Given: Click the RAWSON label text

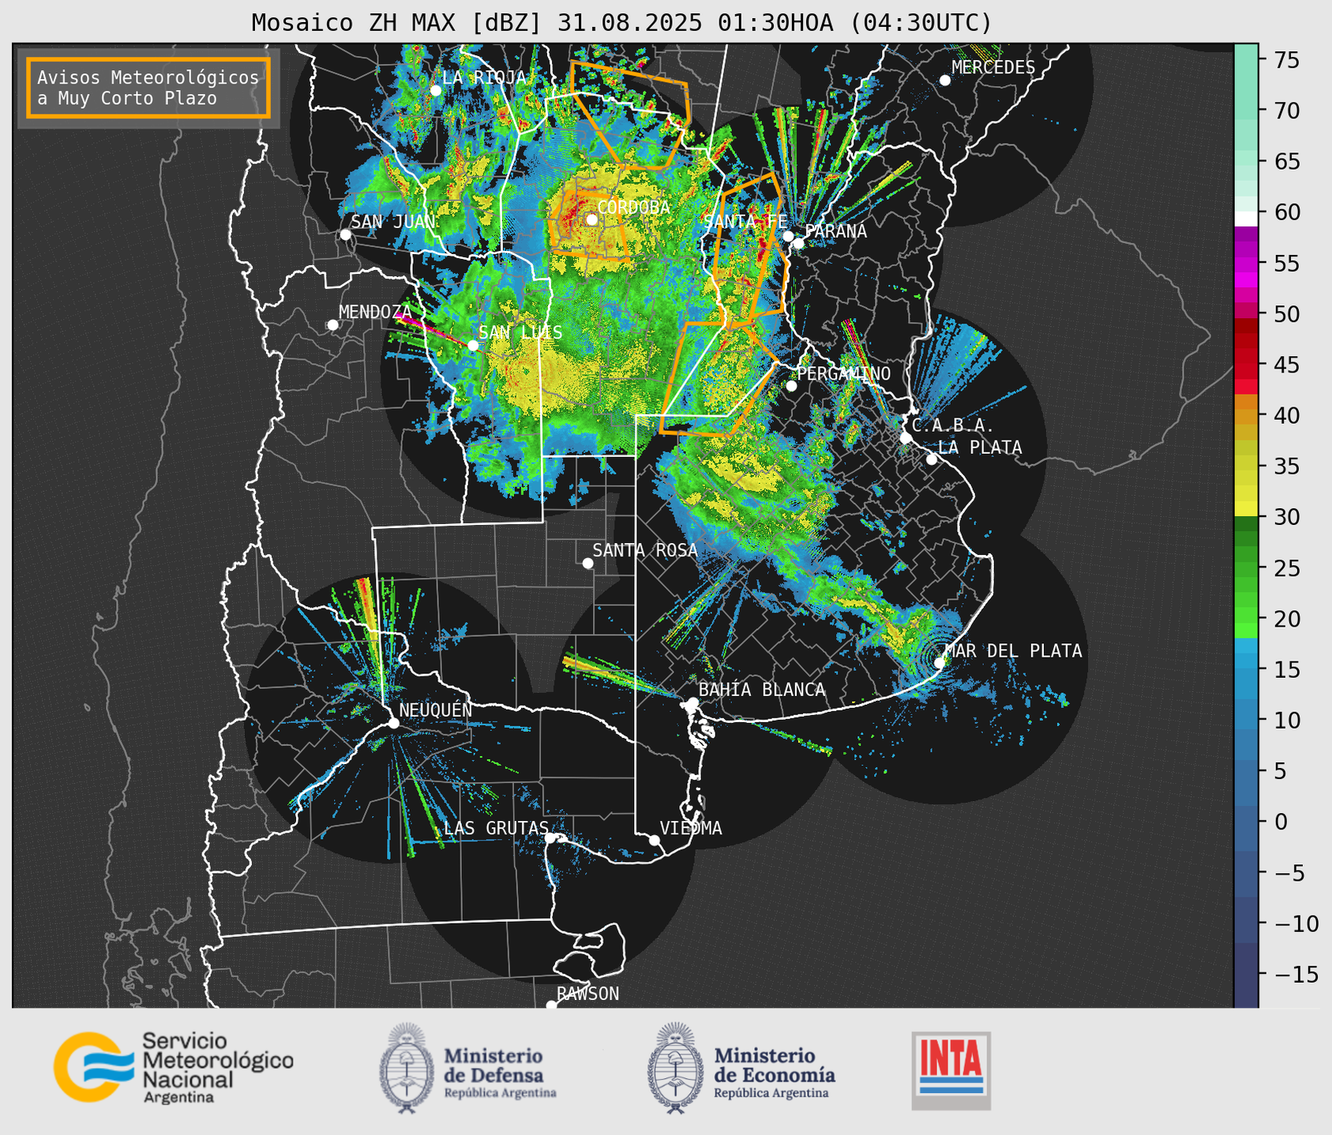Looking at the screenshot, I should [587, 994].
